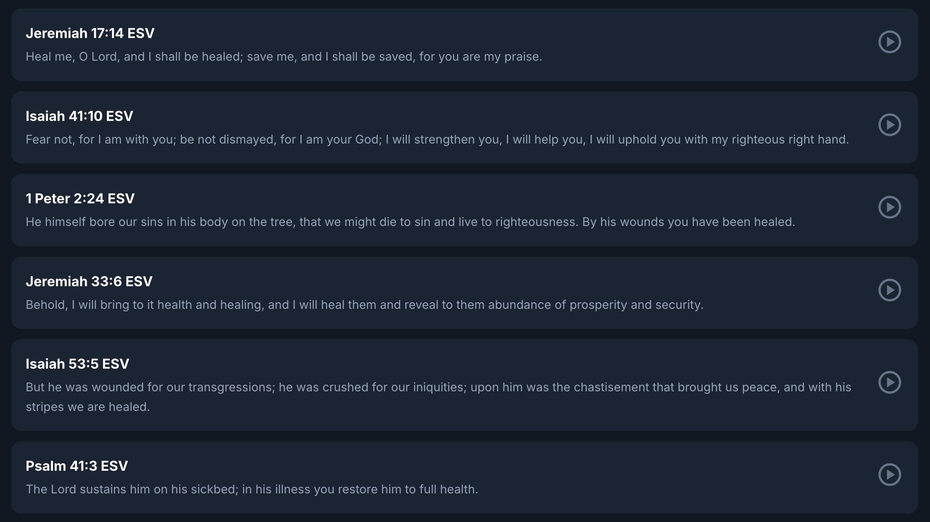Open the 1 Peter 2:24 ESV heading
This screenshot has width=930, height=522.
[x=80, y=199]
